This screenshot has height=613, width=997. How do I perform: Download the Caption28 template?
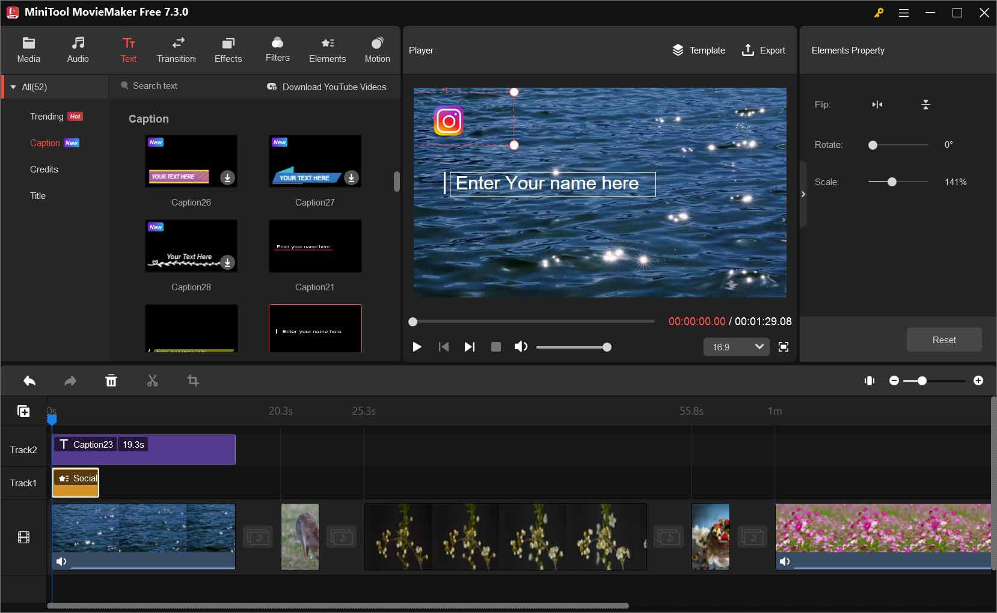pyautogui.click(x=227, y=262)
